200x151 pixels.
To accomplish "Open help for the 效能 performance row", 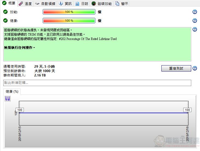I will [x=195, y=12].
